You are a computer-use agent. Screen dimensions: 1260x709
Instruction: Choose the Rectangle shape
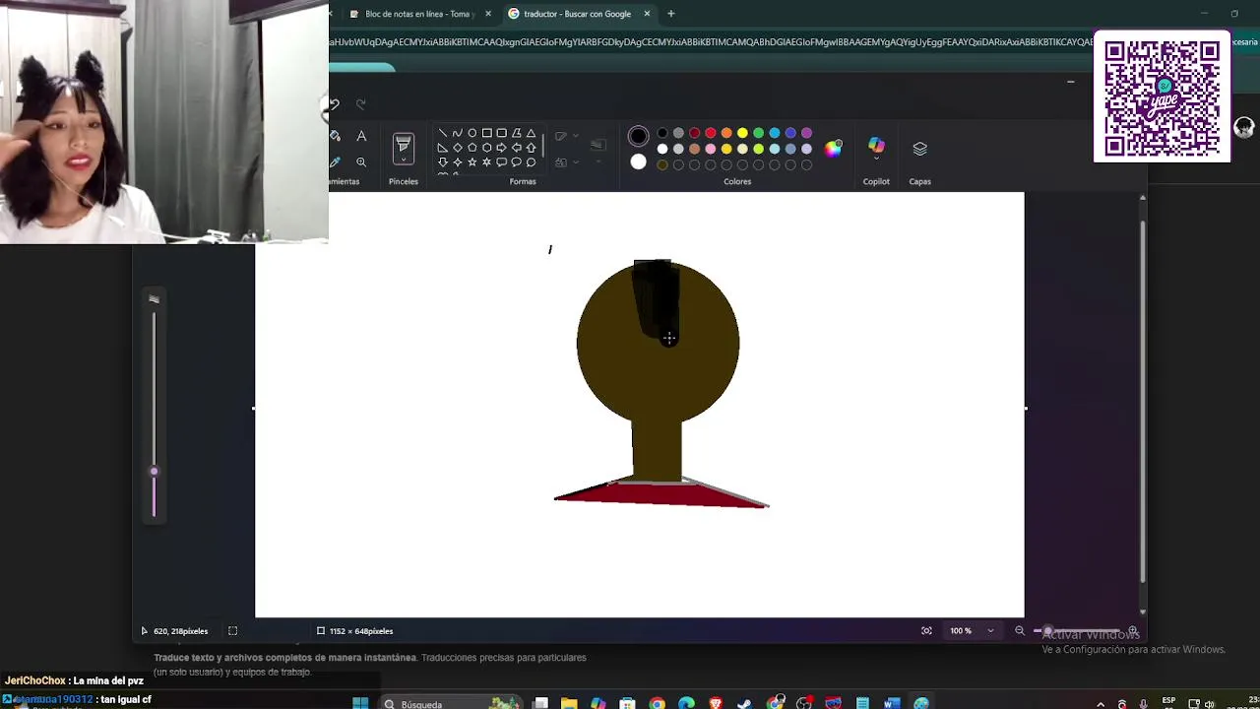tap(486, 133)
